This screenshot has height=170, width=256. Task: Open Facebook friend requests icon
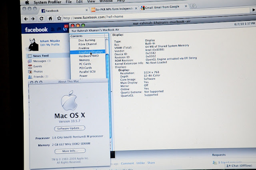pyautogui.click(x=52, y=29)
